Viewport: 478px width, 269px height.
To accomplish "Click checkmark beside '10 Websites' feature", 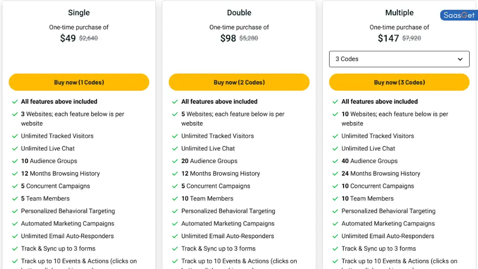I will coord(335,114).
